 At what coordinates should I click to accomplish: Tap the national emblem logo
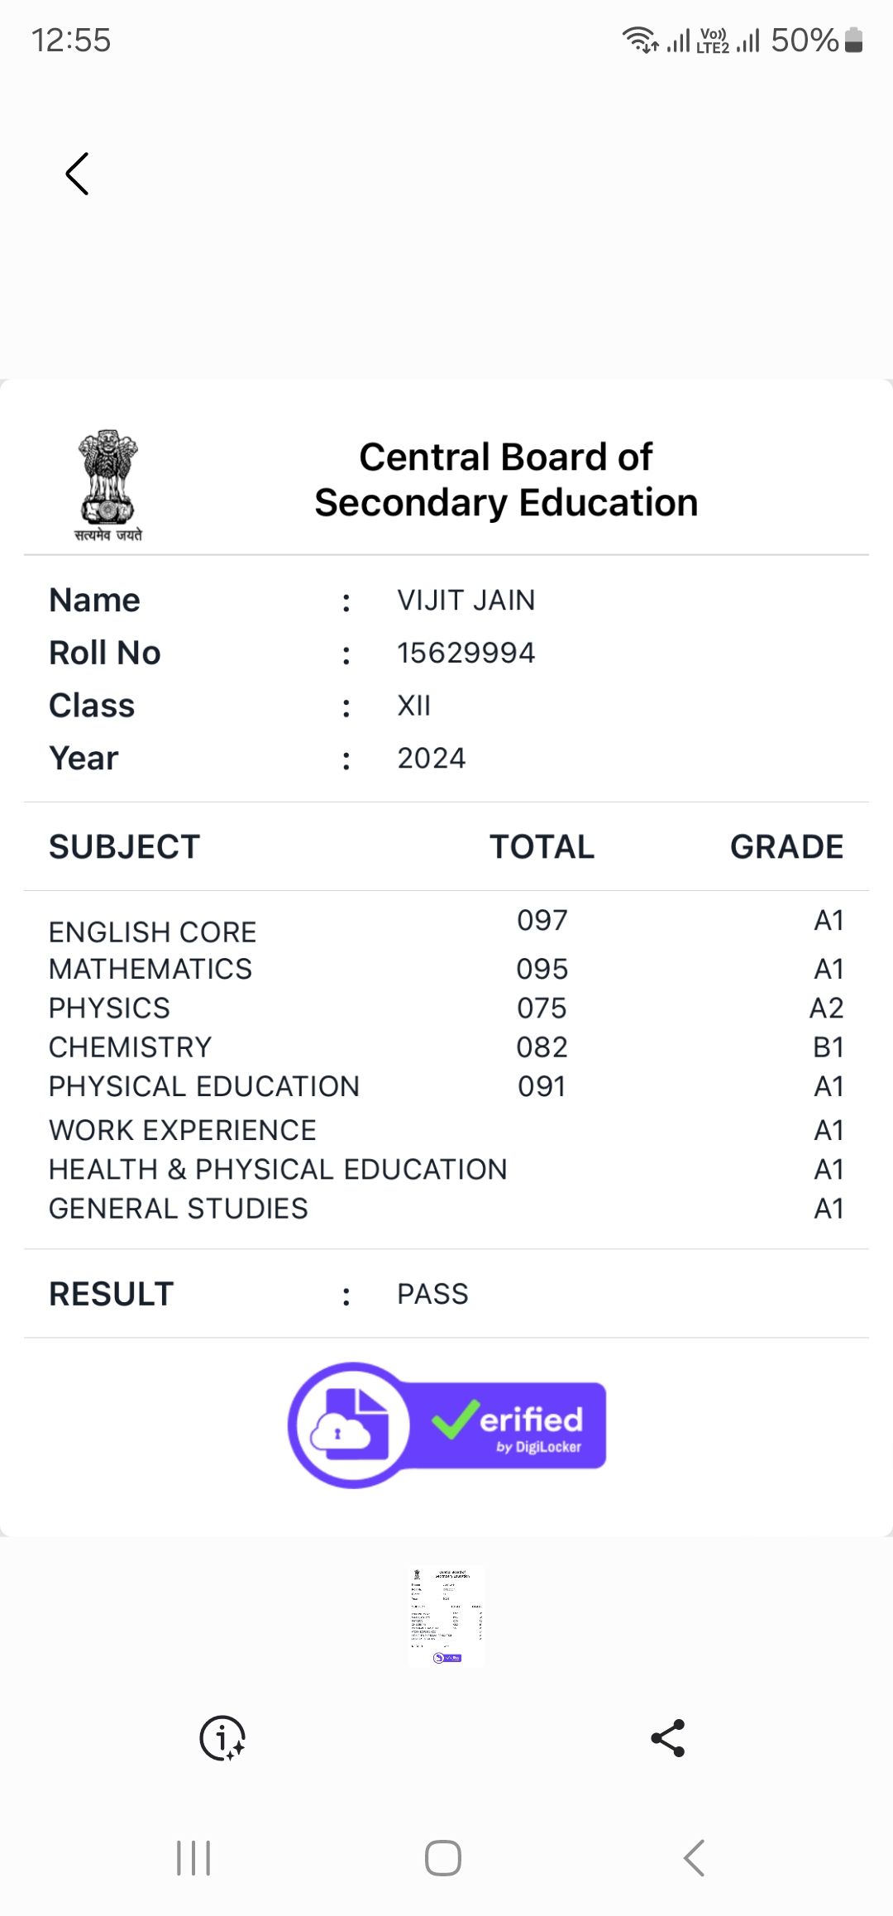coord(107,485)
